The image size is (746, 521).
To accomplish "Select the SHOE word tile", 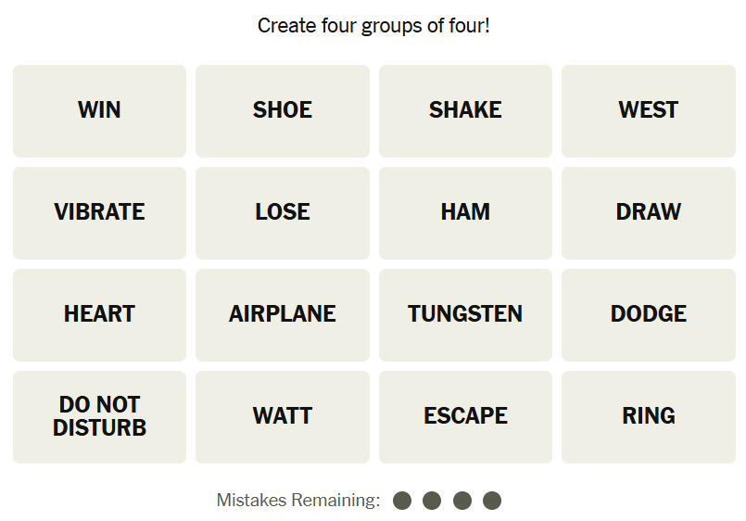I will pos(283,110).
